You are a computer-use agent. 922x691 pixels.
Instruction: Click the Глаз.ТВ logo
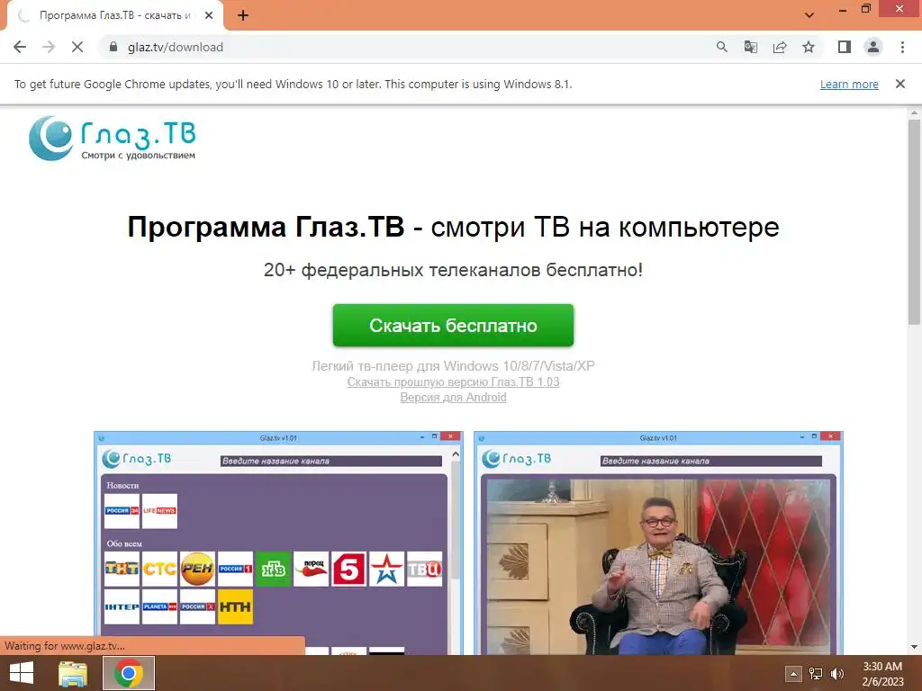[x=113, y=139]
